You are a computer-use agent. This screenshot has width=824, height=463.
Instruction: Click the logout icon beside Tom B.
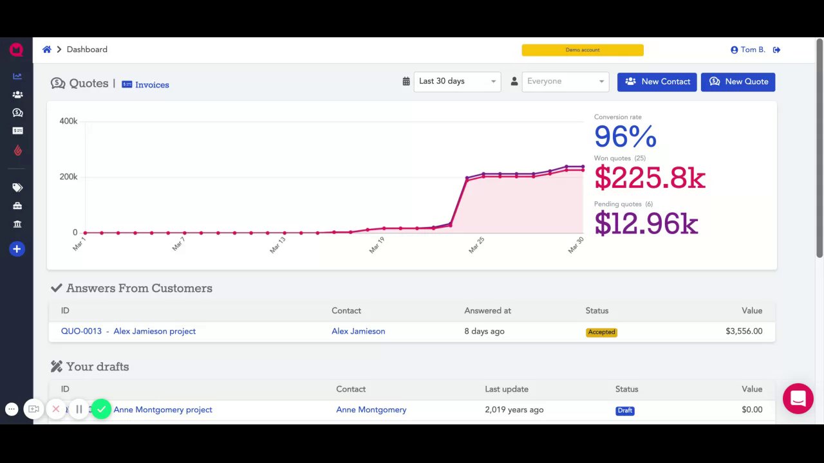(777, 50)
